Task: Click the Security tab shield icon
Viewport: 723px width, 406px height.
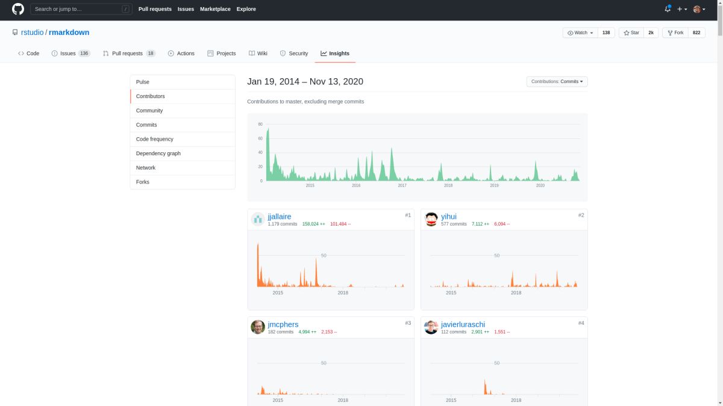Action: click(283, 54)
